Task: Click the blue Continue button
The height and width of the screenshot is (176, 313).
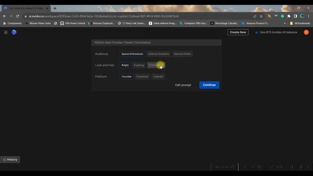Action: click(209, 85)
